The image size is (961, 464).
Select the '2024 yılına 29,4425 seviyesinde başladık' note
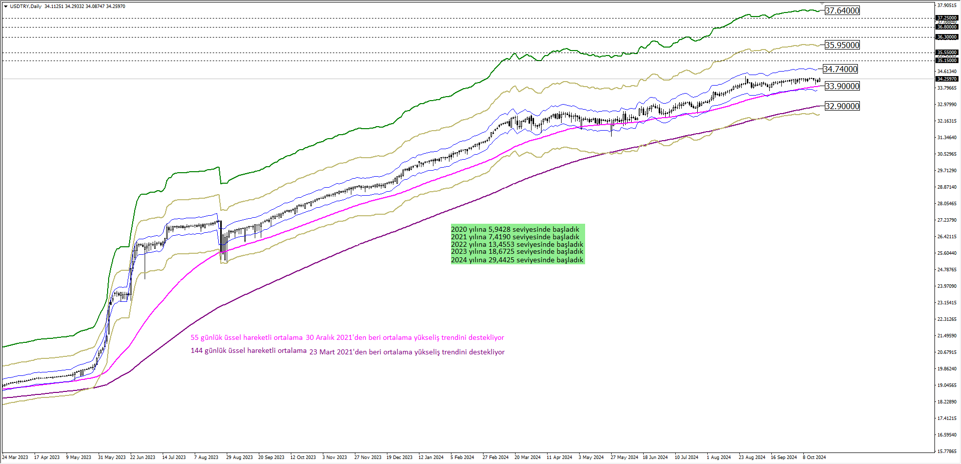[x=517, y=260]
